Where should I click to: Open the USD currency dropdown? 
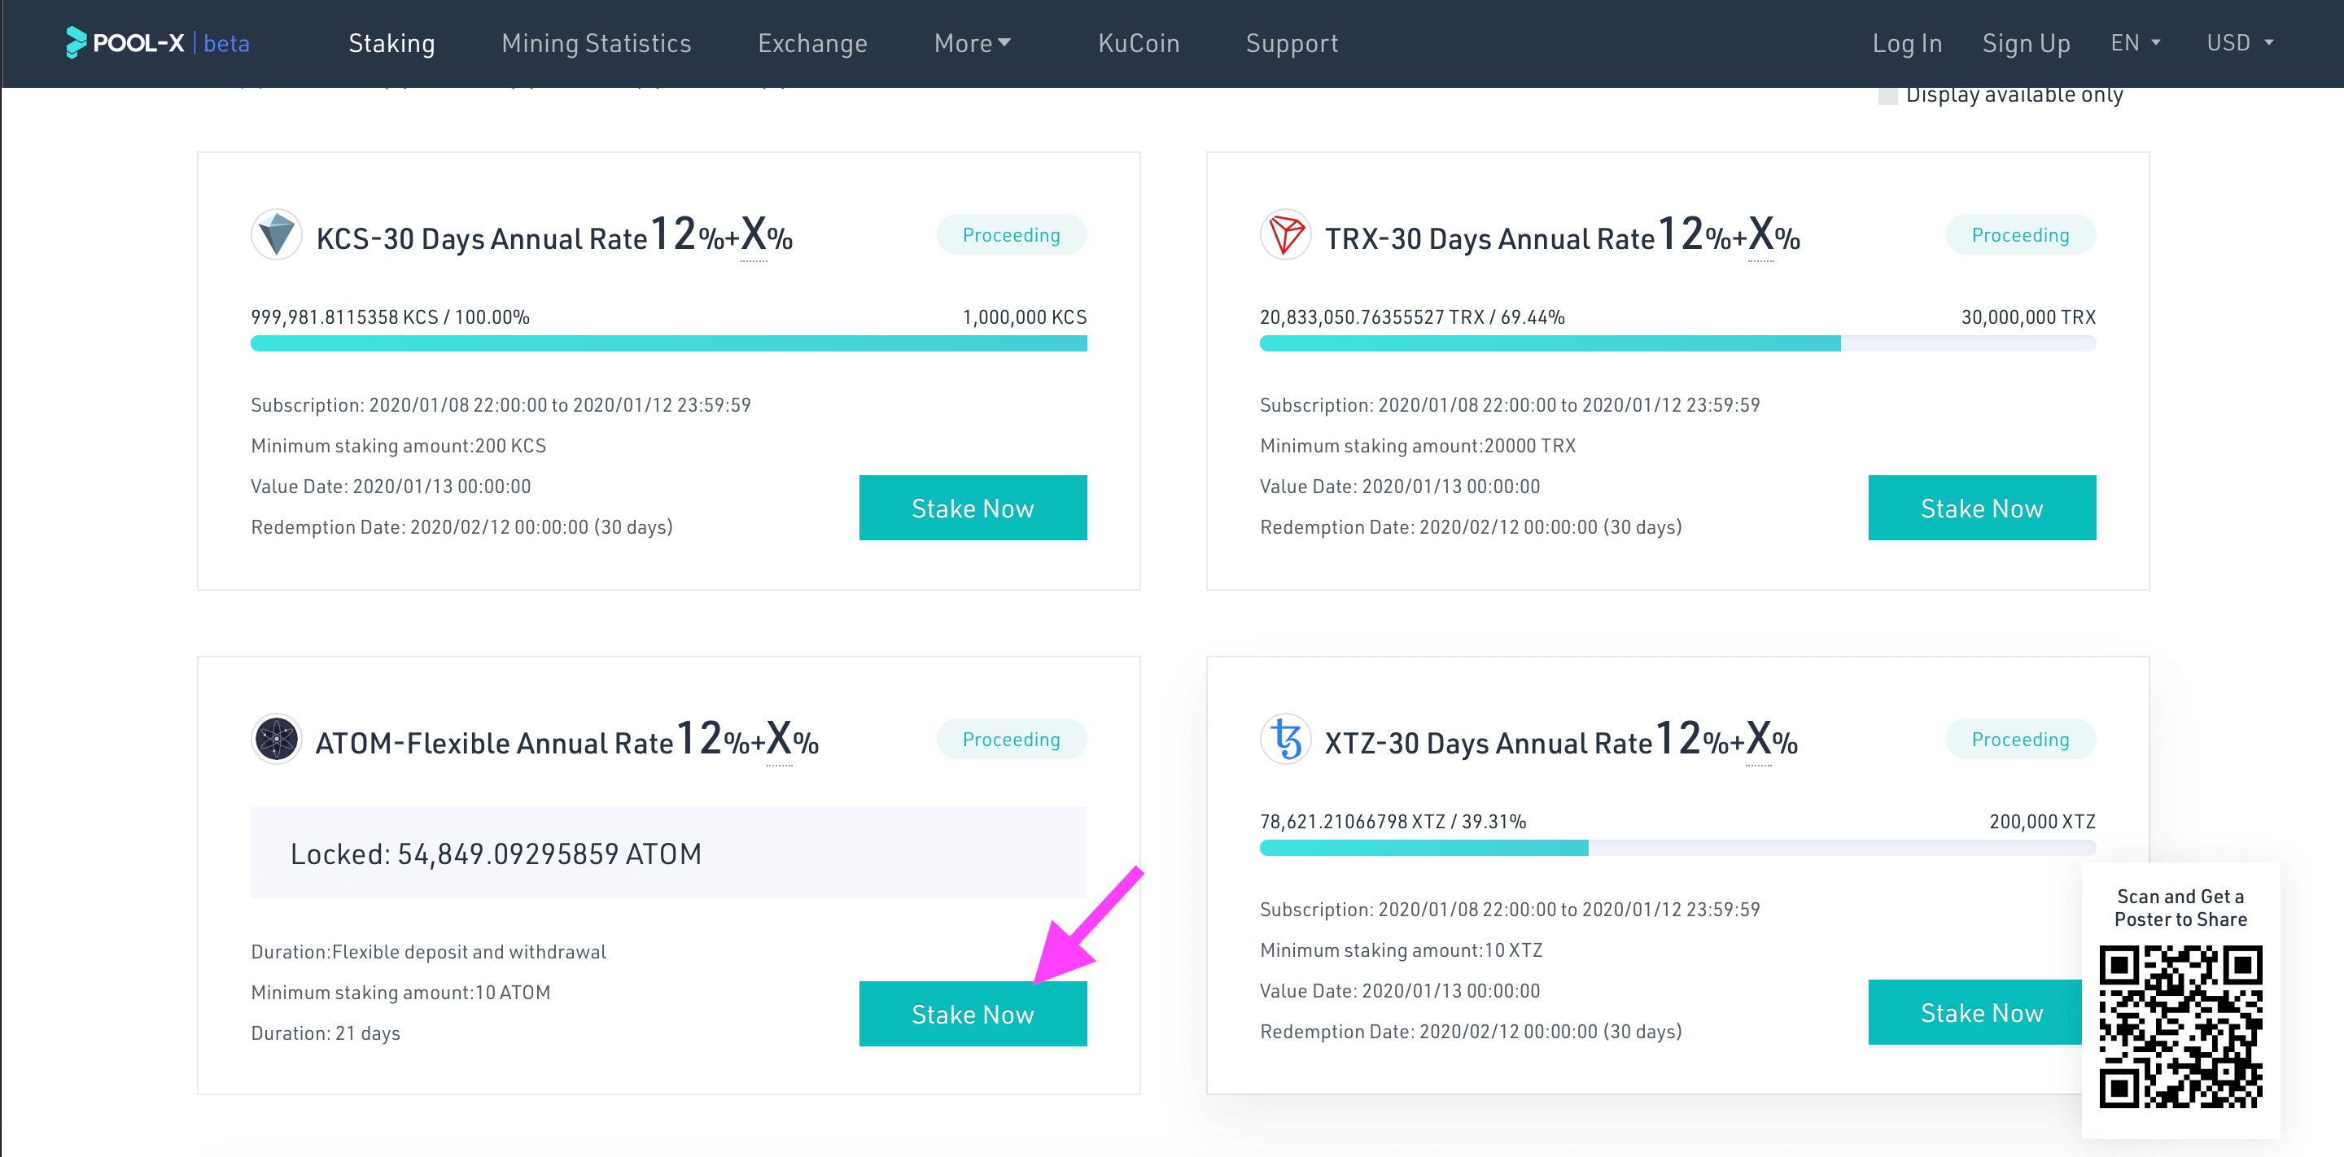click(x=2239, y=43)
